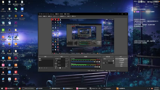Image resolution: width=160 pixels, height=90 pixels.
Task: Show hidden system tray icons chevron
Action: (147, 88)
